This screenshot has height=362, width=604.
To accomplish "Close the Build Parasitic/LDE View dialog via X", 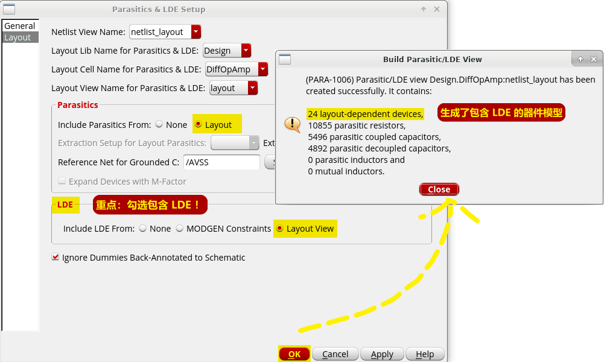I will [x=594, y=59].
